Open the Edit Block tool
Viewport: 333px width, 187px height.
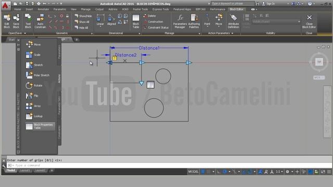7,21
